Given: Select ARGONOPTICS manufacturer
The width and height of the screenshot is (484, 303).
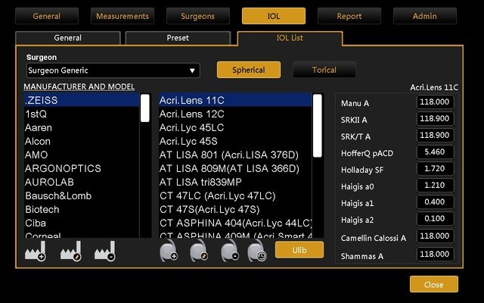Looking at the screenshot, I should [82, 168].
